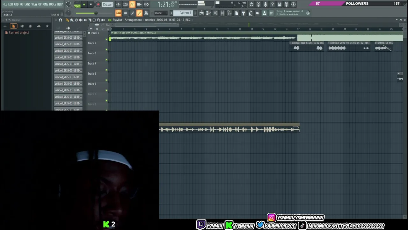Select the paint brush tool
This screenshot has width=408, height=230.
pos(72,20)
